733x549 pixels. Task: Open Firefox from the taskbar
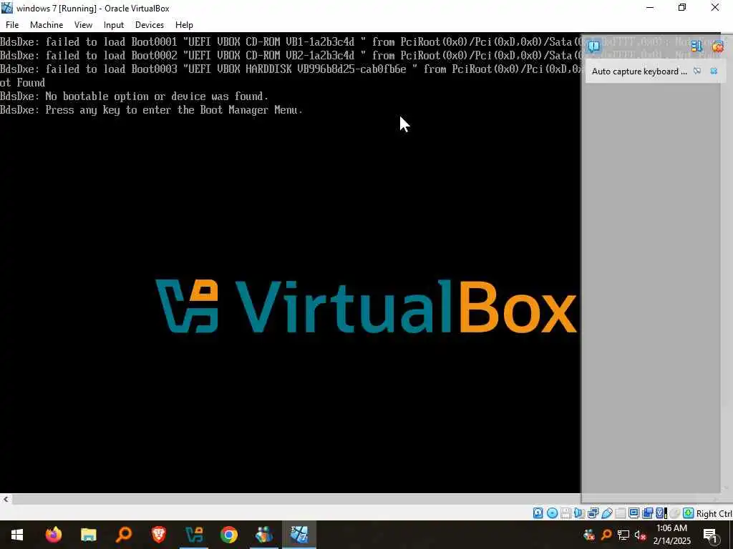(x=53, y=535)
